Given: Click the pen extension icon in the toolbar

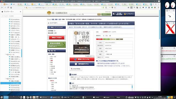Looking at the screenshot, I should click(140, 7).
